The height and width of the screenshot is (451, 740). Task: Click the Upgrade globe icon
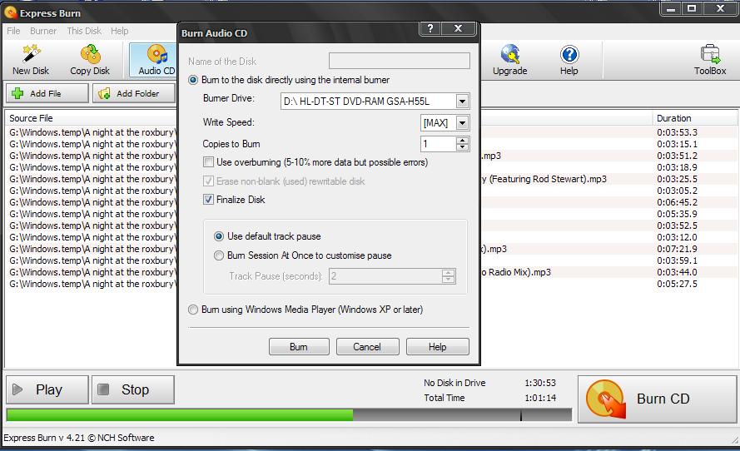coord(509,54)
